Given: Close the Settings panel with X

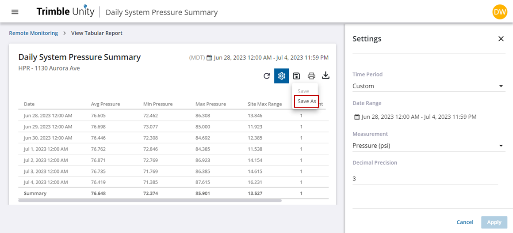Looking at the screenshot, I should pyautogui.click(x=501, y=39).
